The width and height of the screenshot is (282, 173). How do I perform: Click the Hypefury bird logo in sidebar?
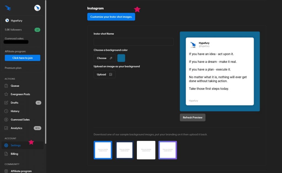point(8,8)
